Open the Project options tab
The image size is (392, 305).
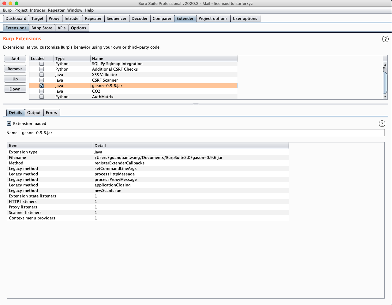point(213,19)
